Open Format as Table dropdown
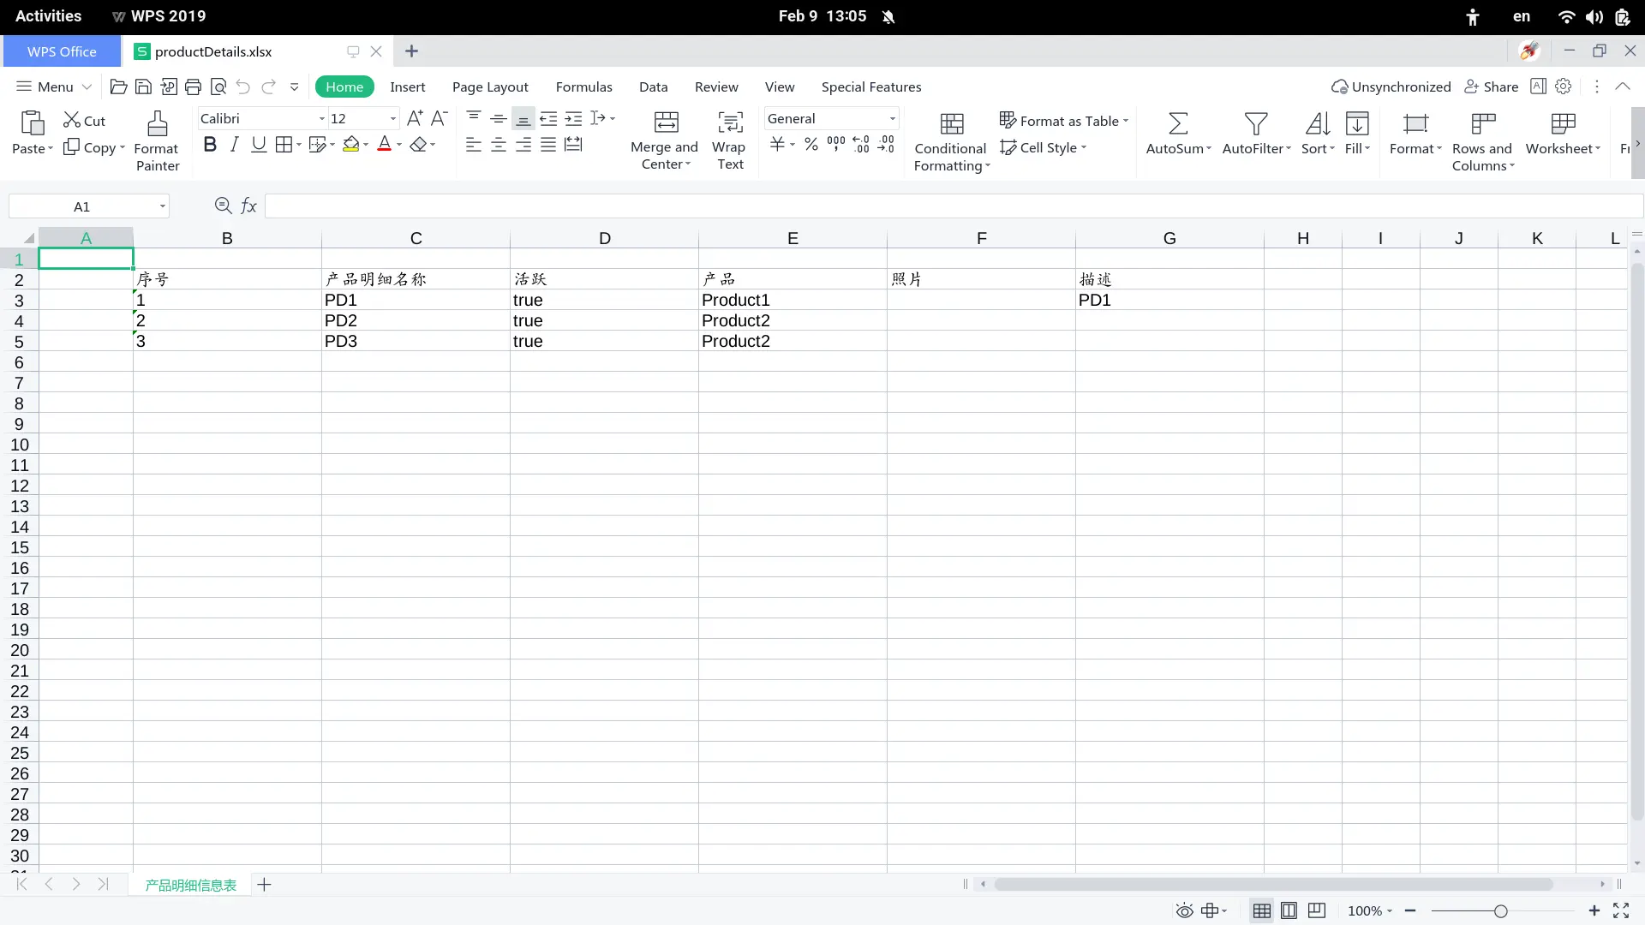 (x=1064, y=121)
